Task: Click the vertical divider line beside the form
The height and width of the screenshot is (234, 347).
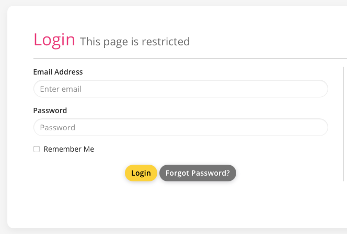Action: [x=343, y=125]
